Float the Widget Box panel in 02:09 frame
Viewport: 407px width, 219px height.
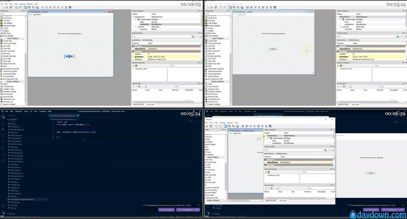22,11
